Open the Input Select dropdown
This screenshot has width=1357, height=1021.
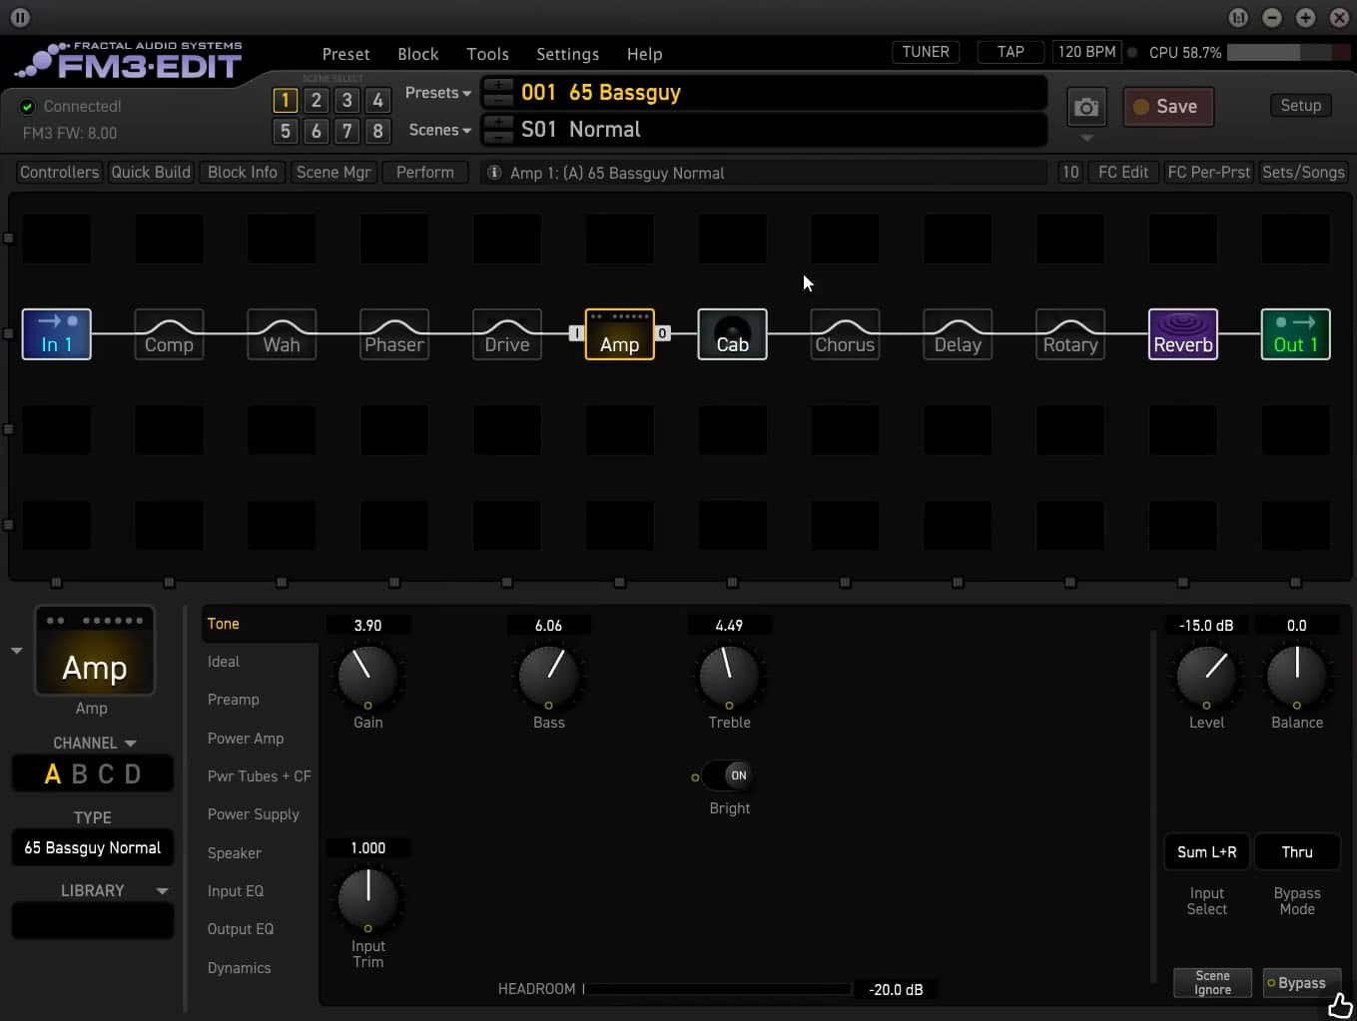pyautogui.click(x=1206, y=852)
